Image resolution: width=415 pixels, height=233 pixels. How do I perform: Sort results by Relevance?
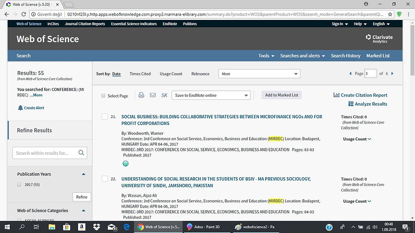pos(200,74)
